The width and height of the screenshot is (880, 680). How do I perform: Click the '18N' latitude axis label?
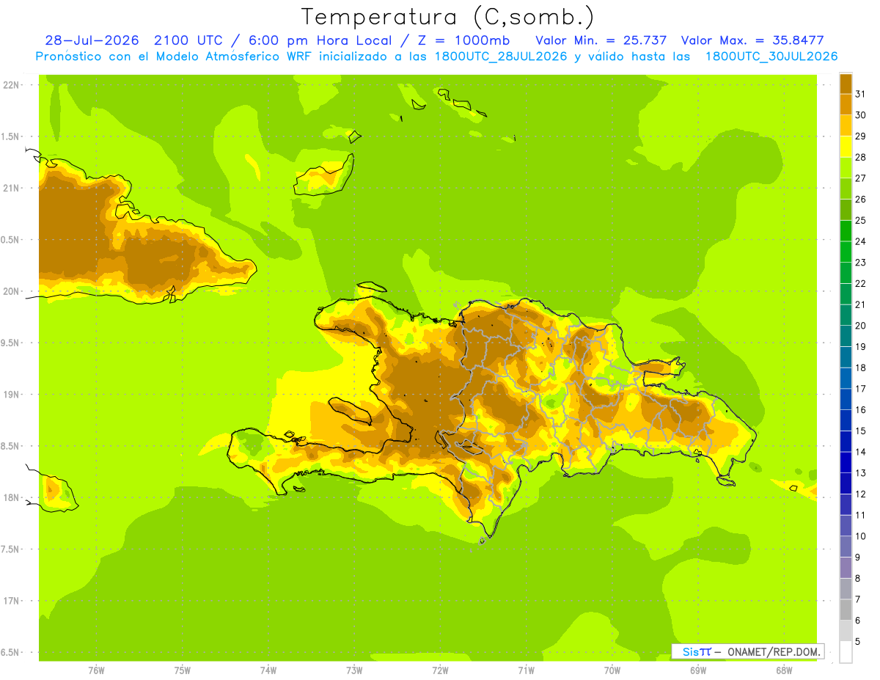click(x=11, y=497)
